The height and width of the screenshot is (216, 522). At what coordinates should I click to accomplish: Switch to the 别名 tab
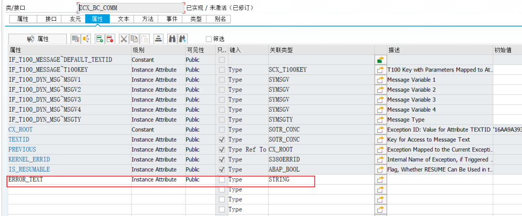pos(219,19)
